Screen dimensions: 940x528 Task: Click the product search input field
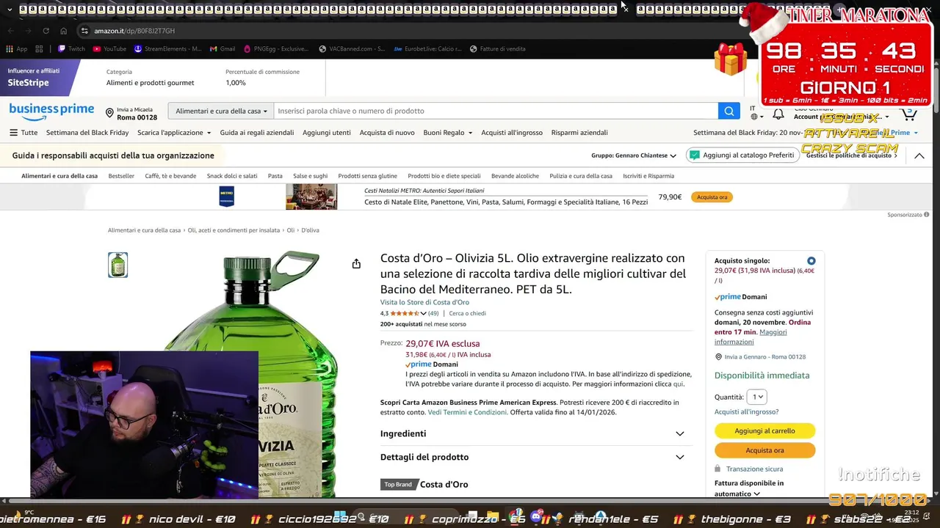click(496, 111)
